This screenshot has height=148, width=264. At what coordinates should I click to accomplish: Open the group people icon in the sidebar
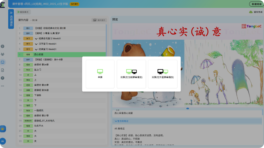pyautogui.click(x=3, y=54)
